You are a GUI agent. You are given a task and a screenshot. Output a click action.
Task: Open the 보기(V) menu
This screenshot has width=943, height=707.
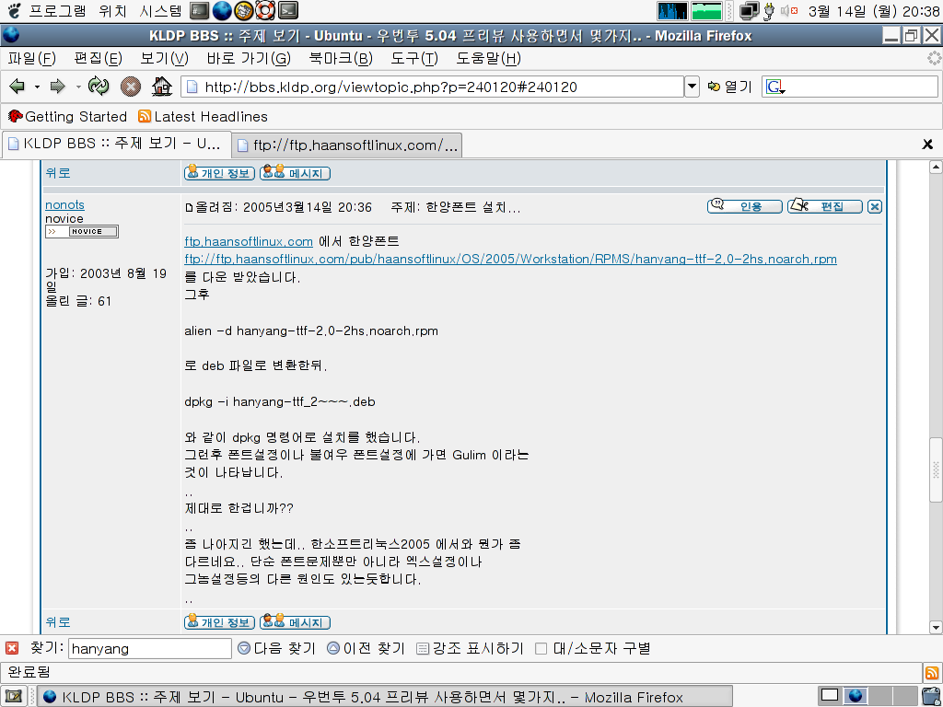pyautogui.click(x=164, y=58)
